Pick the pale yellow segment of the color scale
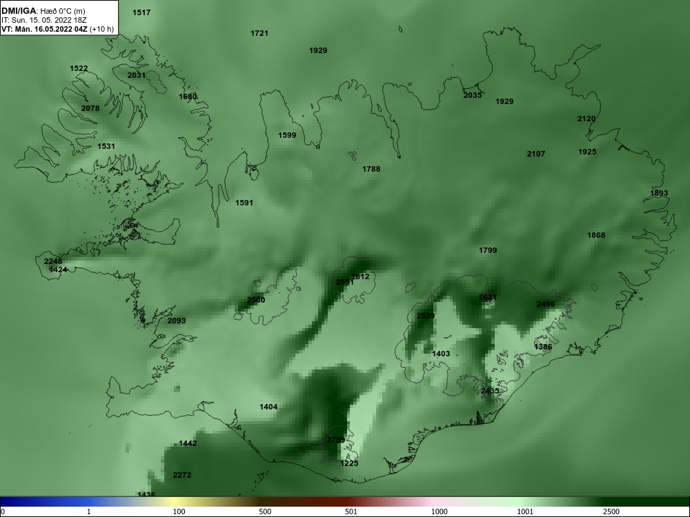This screenshot has height=517, width=690. click(176, 502)
